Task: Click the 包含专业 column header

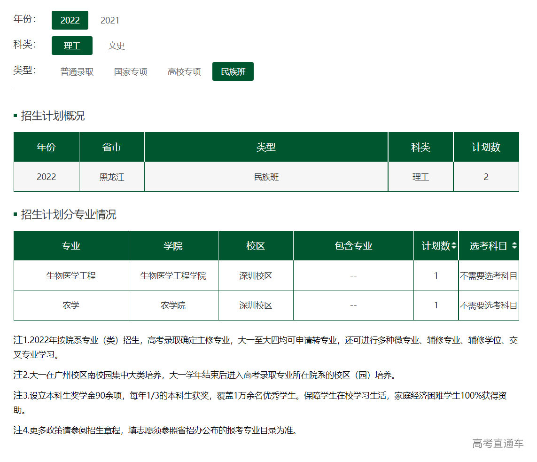Action: click(x=353, y=246)
